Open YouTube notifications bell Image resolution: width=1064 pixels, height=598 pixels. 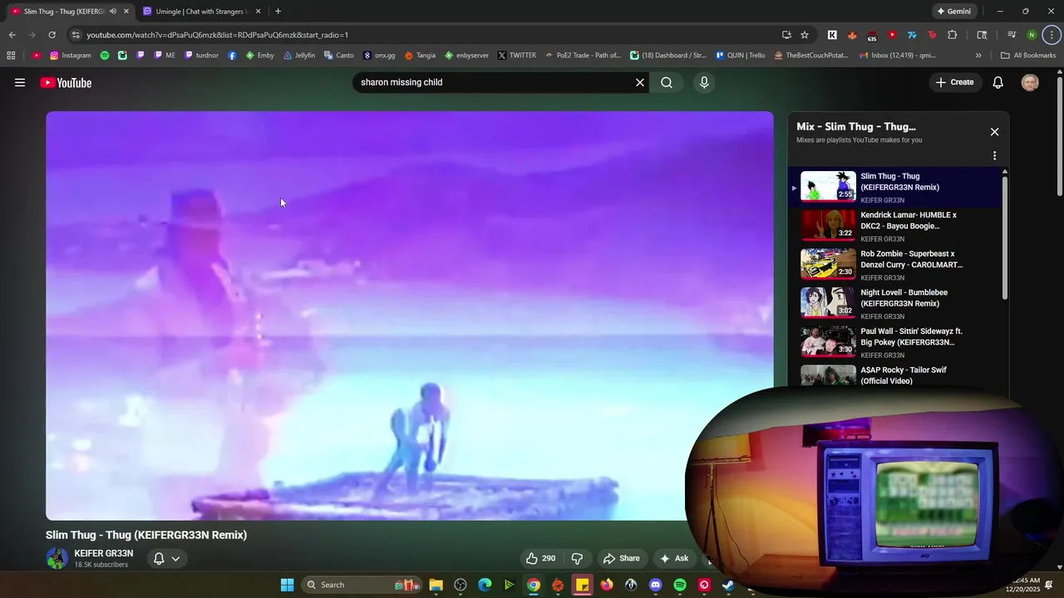(998, 82)
